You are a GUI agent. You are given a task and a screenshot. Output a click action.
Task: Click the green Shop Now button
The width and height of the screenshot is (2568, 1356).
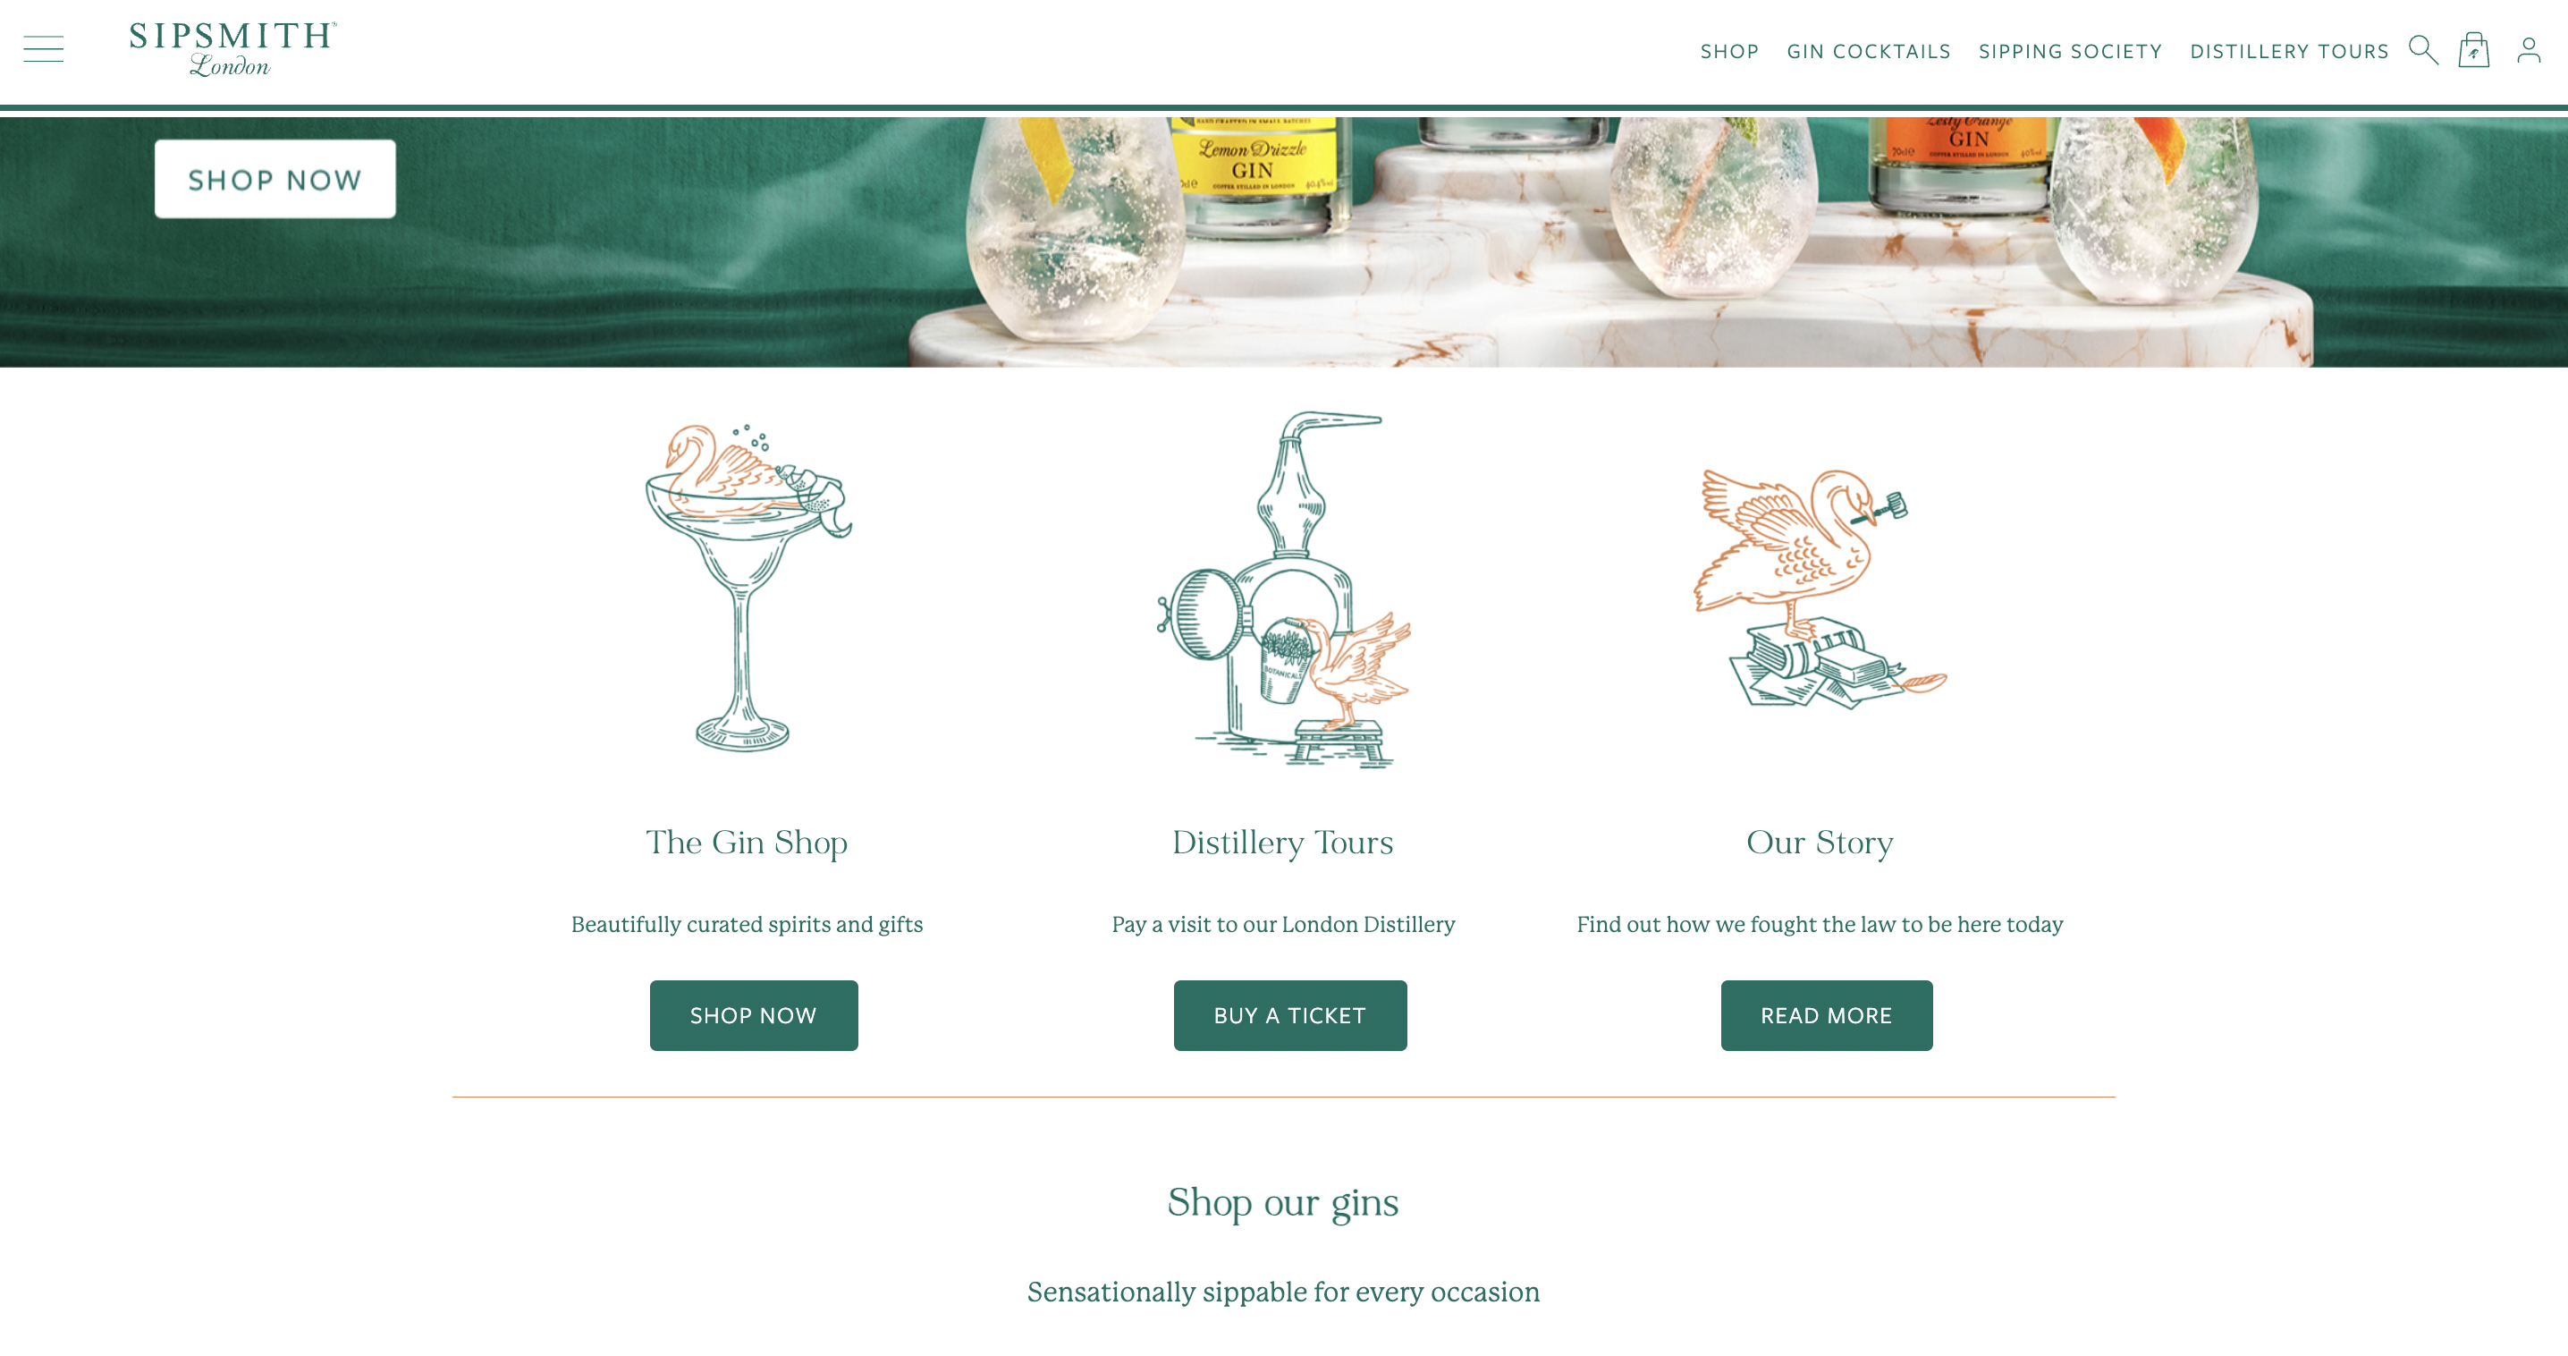click(x=754, y=1015)
